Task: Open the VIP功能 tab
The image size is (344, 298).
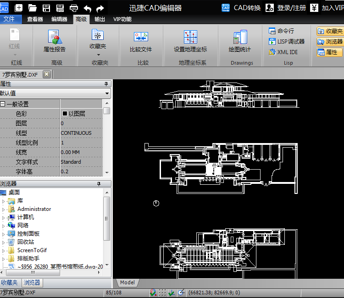Action: [x=122, y=19]
